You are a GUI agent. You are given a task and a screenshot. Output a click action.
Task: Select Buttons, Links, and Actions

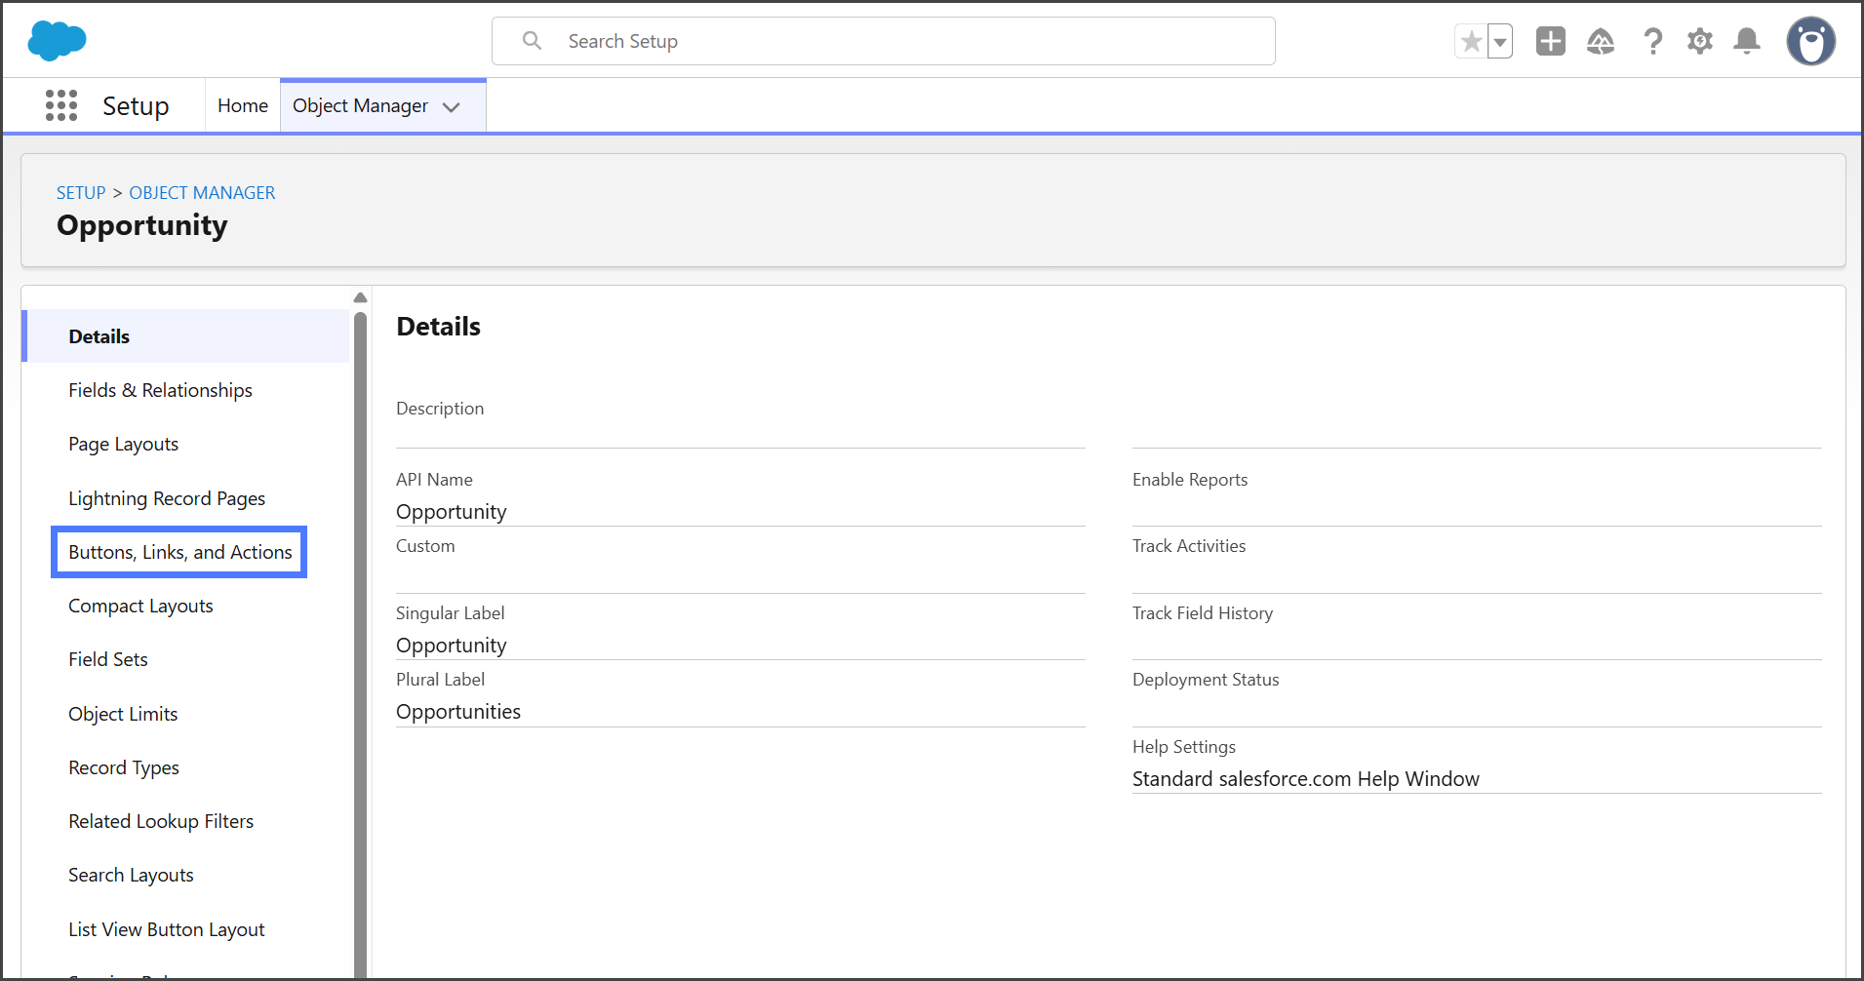tap(179, 552)
